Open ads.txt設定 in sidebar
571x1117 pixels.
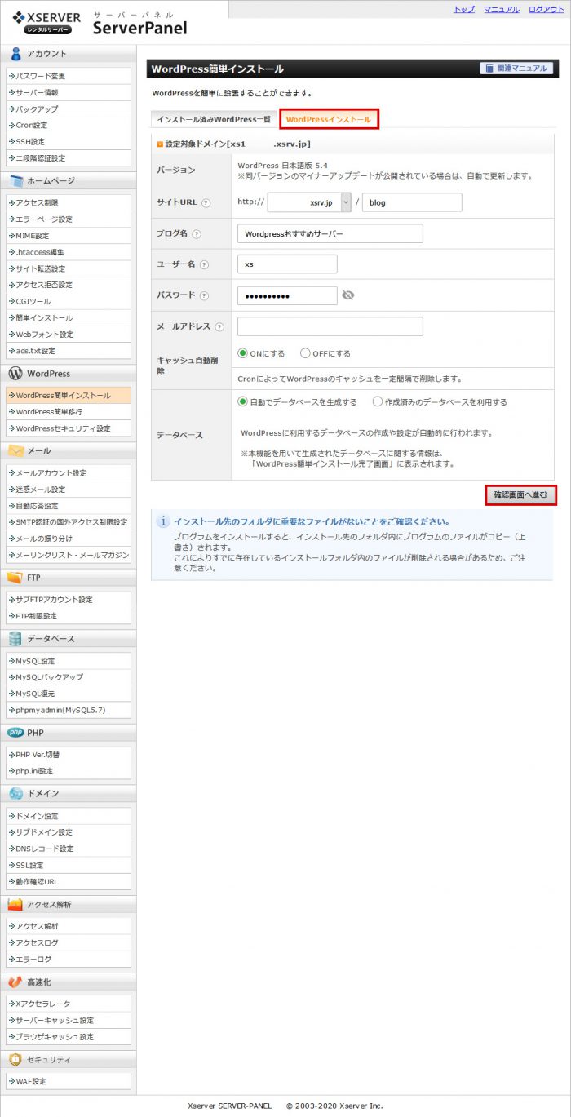[x=69, y=350]
